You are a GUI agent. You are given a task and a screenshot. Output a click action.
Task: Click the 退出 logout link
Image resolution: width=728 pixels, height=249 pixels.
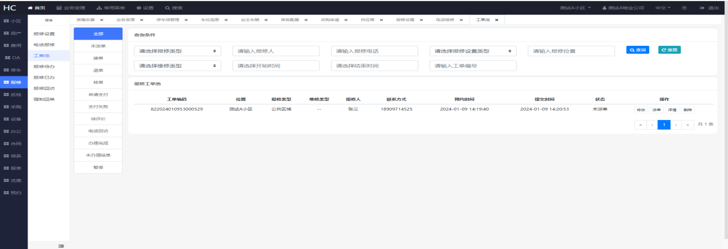tap(710, 7)
